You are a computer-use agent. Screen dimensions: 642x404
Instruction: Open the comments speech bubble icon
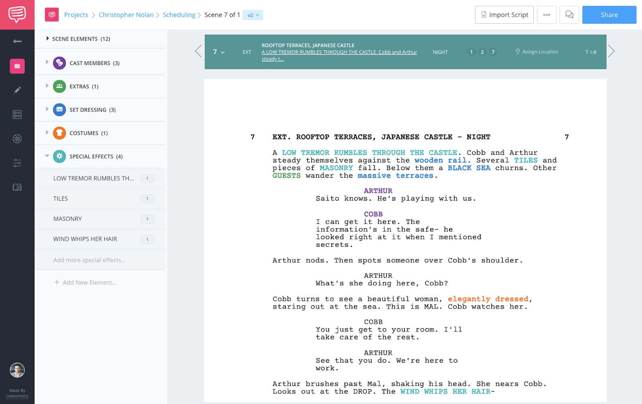tap(569, 15)
